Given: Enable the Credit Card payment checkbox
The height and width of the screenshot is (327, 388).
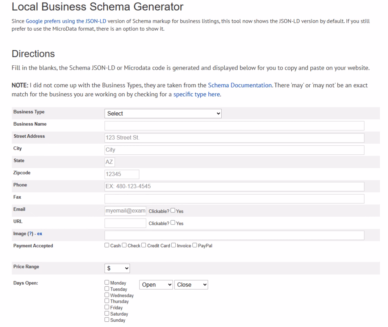Looking at the screenshot, I should coord(144,245).
